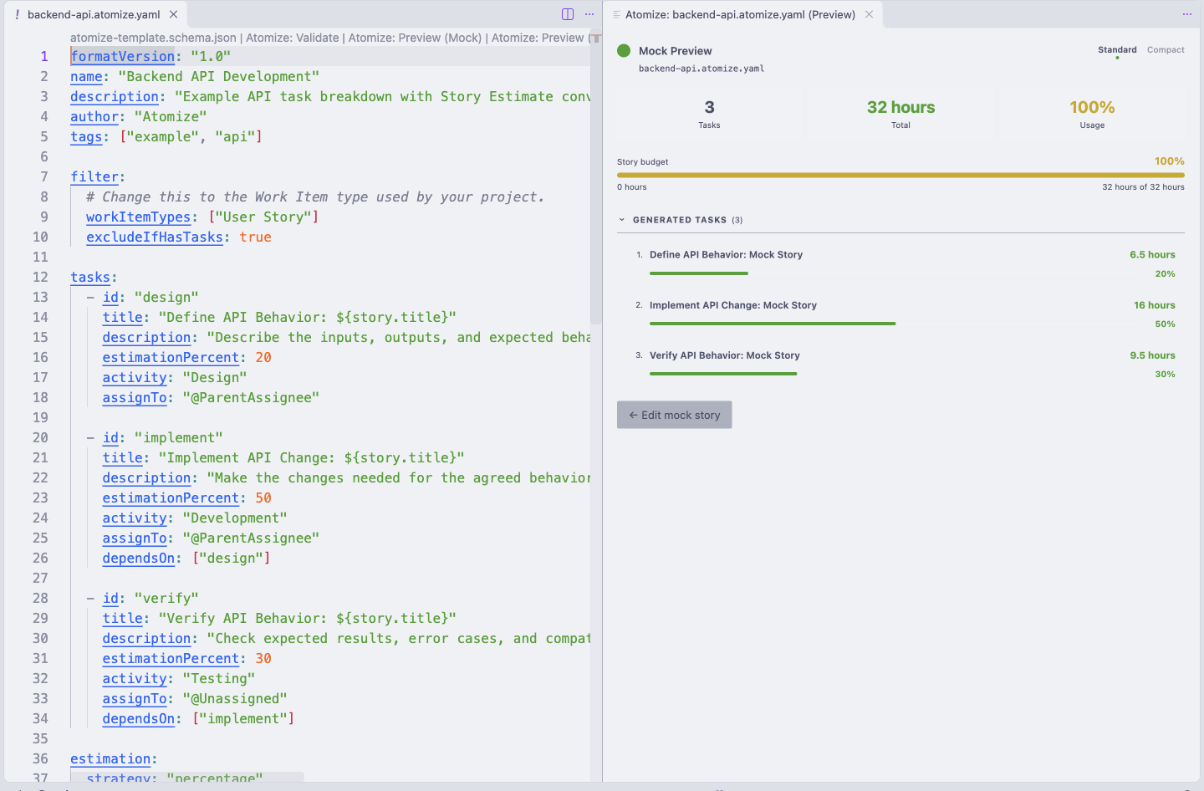Click the excludeIfHasTasks key
Viewport: 1204px width, 791px height.
coord(155,237)
